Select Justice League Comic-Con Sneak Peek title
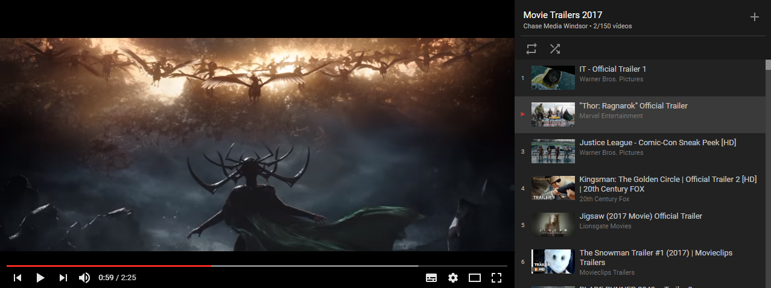The height and width of the screenshot is (288, 771). pos(658,143)
